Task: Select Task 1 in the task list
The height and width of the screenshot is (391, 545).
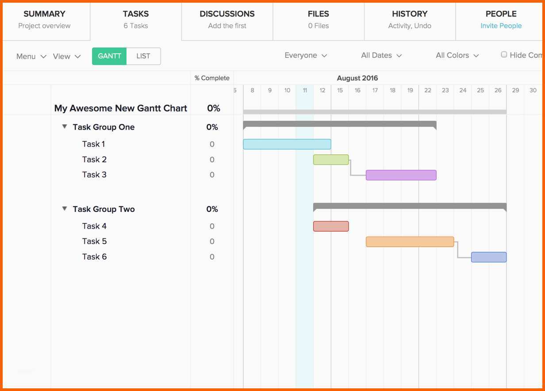Action: point(94,144)
